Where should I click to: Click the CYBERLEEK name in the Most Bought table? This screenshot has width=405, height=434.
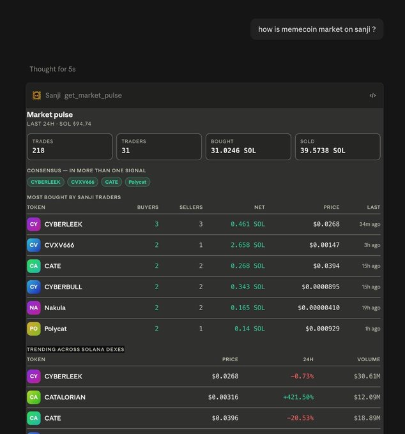(x=63, y=224)
